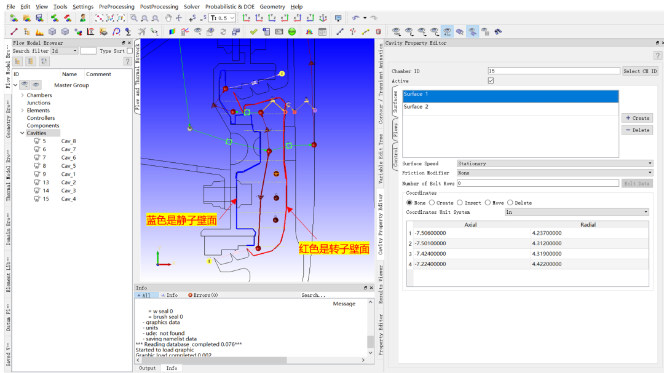Click the Create surface button
664x373 pixels.
coord(637,118)
